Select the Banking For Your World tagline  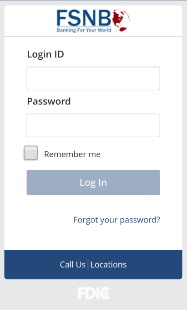[84, 30]
